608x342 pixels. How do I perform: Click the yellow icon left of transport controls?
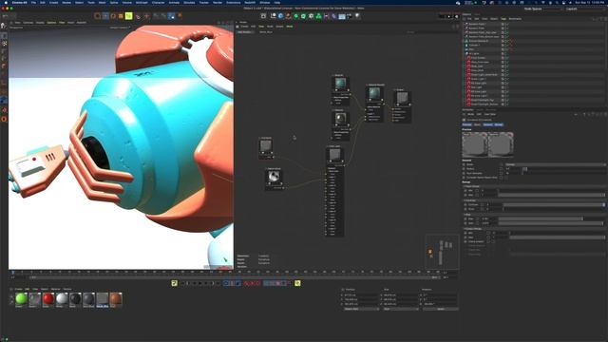click(x=175, y=283)
